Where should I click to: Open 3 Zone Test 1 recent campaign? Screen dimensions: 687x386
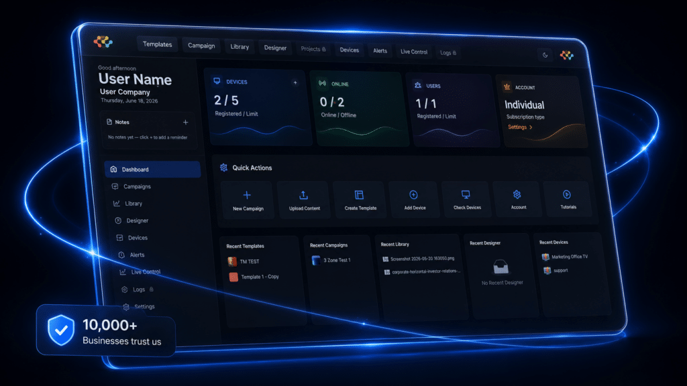pos(337,260)
